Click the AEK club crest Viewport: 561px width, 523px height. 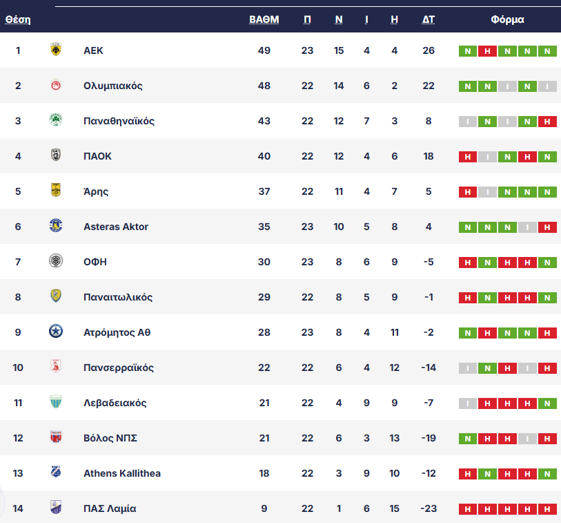coord(56,50)
